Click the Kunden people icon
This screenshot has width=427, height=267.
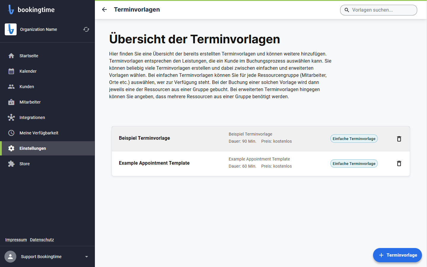tap(11, 87)
